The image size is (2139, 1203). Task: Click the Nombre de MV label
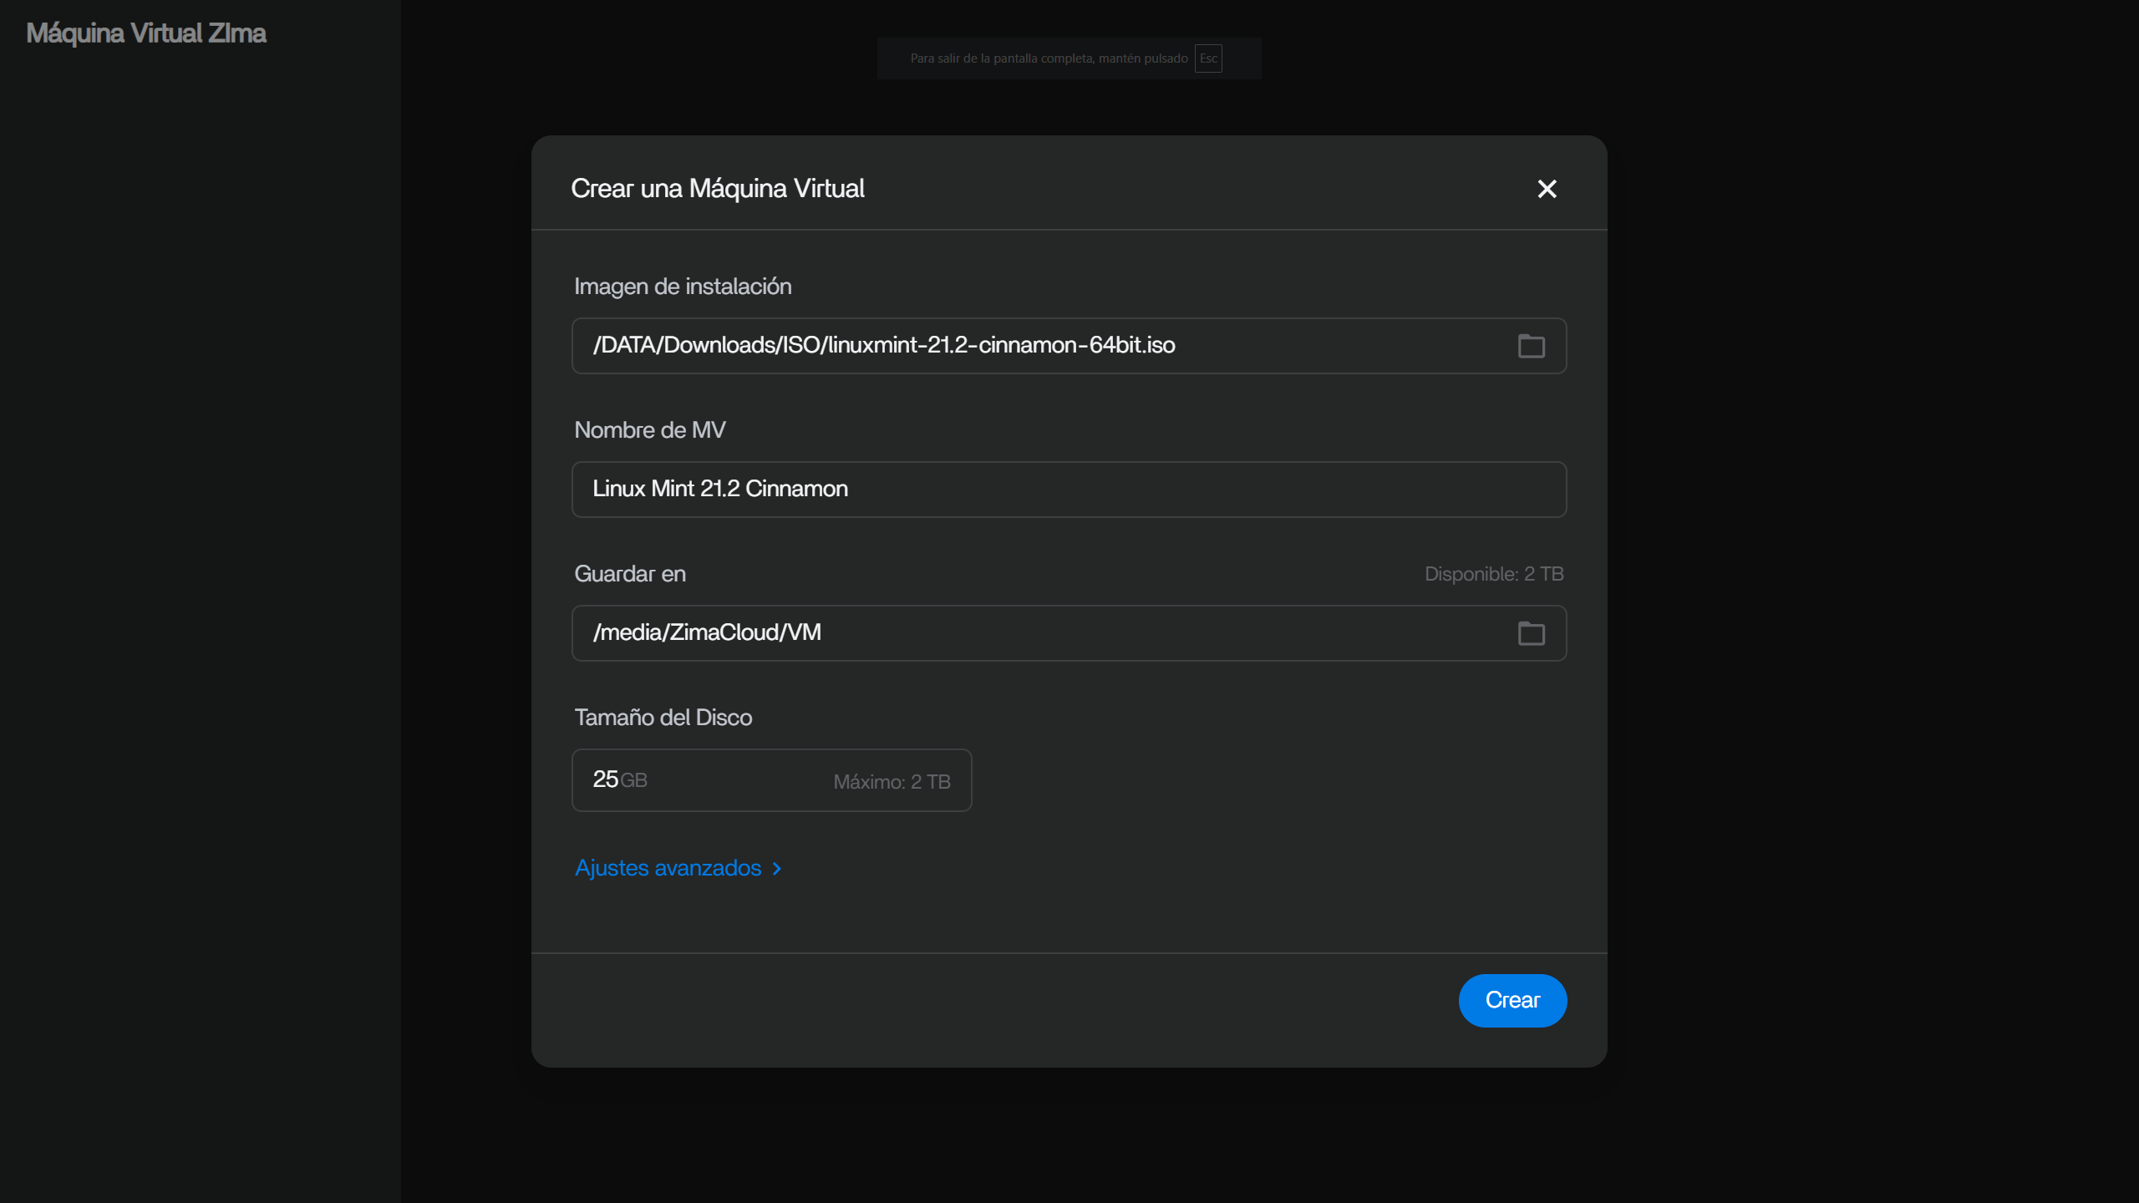click(x=650, y=430)
